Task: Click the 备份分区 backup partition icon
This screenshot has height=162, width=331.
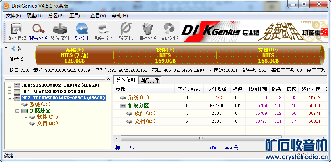Action: click(x=169, y=32)
